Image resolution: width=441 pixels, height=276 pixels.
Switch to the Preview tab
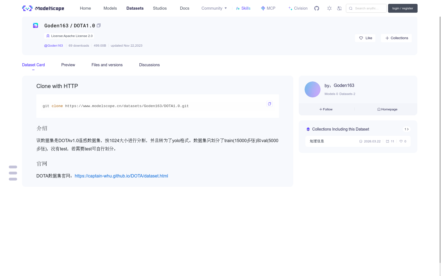pyautogui.click(x=68, y=65)
